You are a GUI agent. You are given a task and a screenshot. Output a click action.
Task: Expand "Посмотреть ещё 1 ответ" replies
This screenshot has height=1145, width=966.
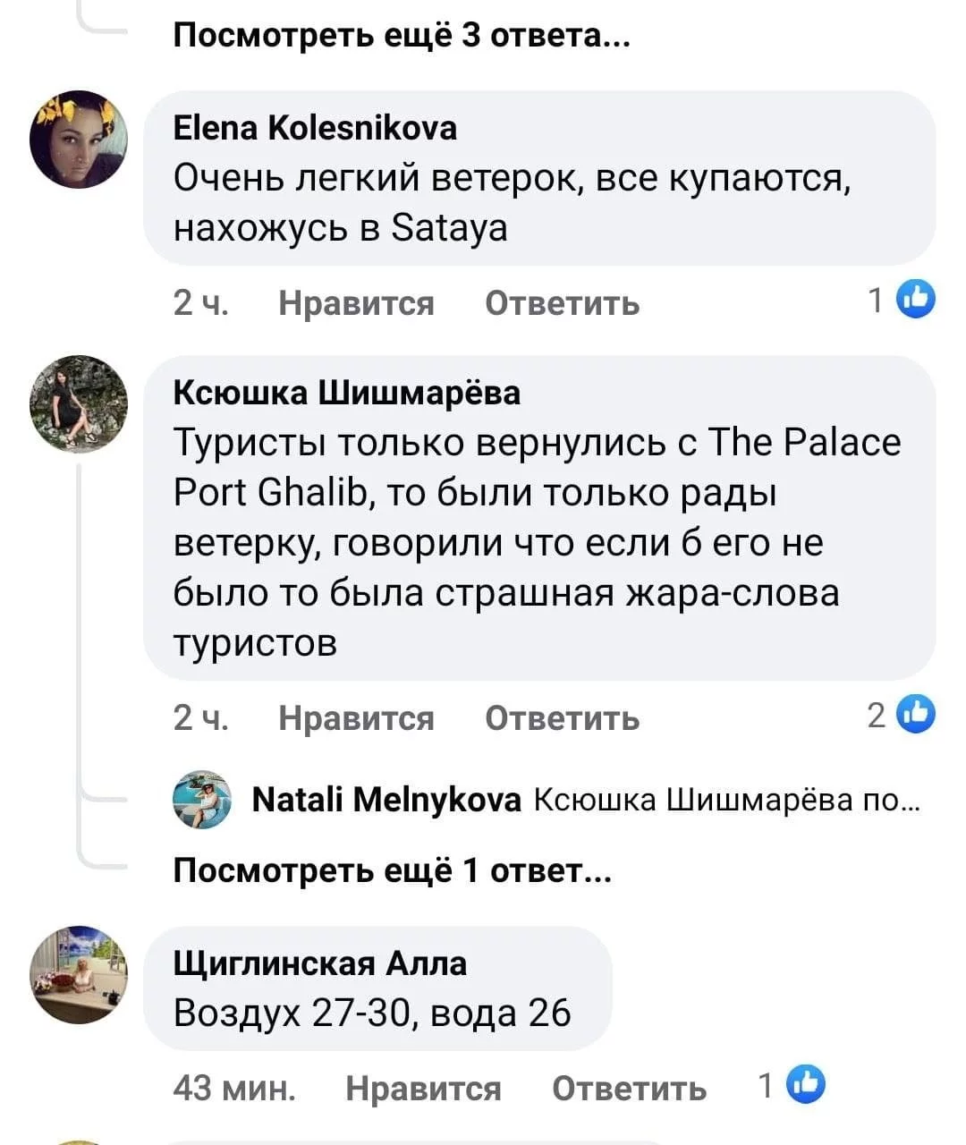click(x=393, y=869)
